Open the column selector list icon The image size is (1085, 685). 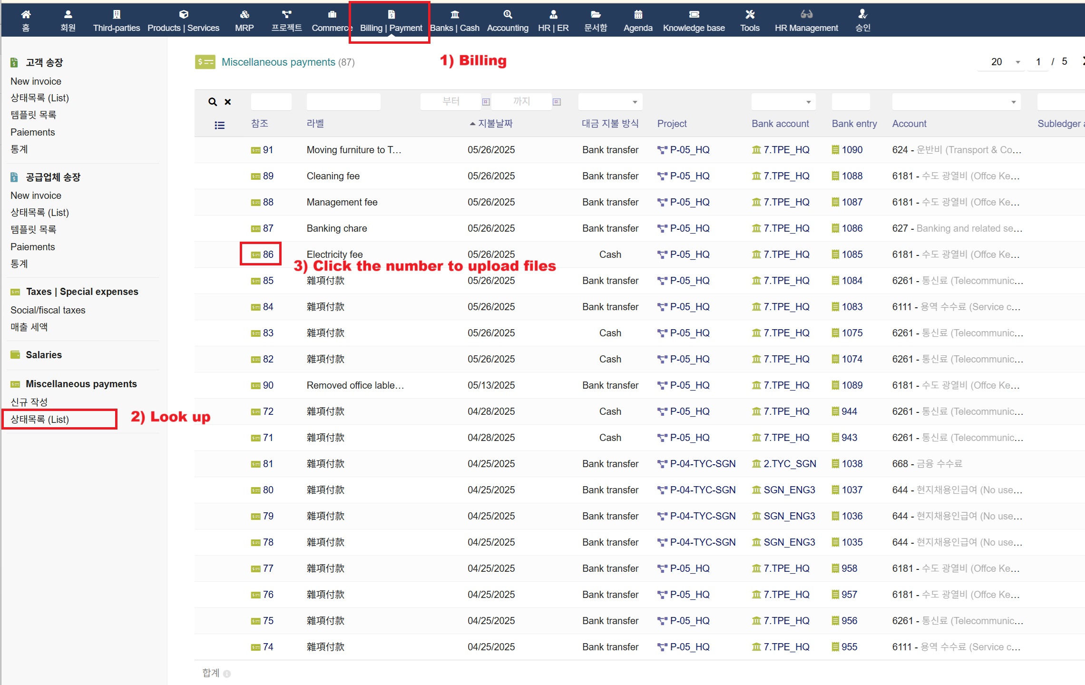point(219,126)
